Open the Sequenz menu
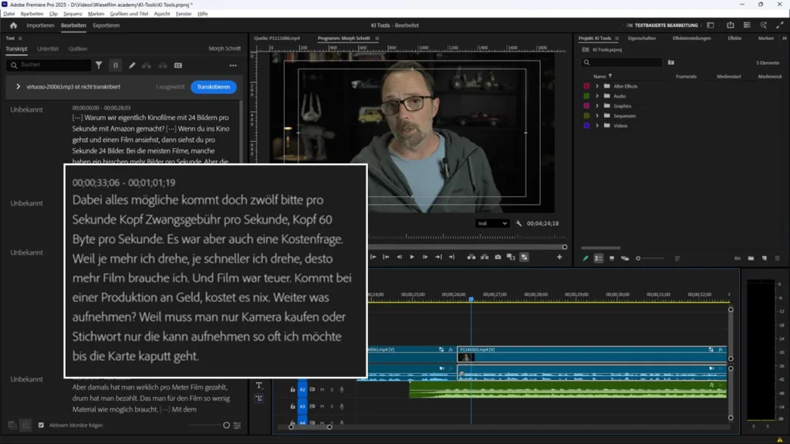The width and height of the screenshot is (790, 444). point(73,14)
